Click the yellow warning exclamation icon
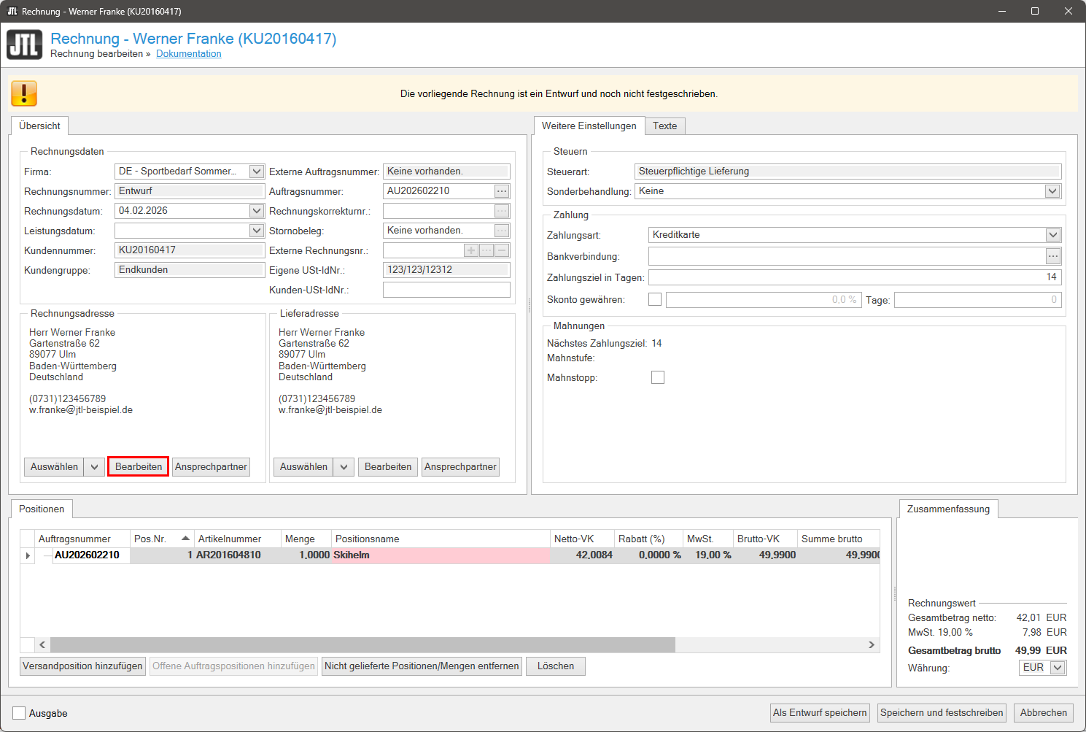 click(24, 93)
